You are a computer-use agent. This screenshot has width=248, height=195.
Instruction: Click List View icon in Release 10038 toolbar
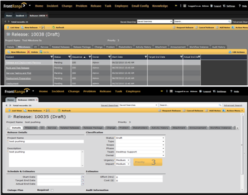tap(8, 27)
